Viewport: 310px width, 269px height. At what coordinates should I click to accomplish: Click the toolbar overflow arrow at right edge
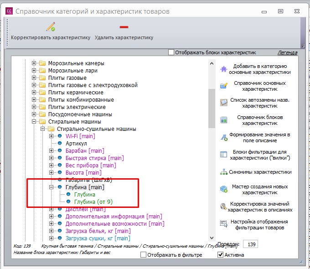point(303,46)
